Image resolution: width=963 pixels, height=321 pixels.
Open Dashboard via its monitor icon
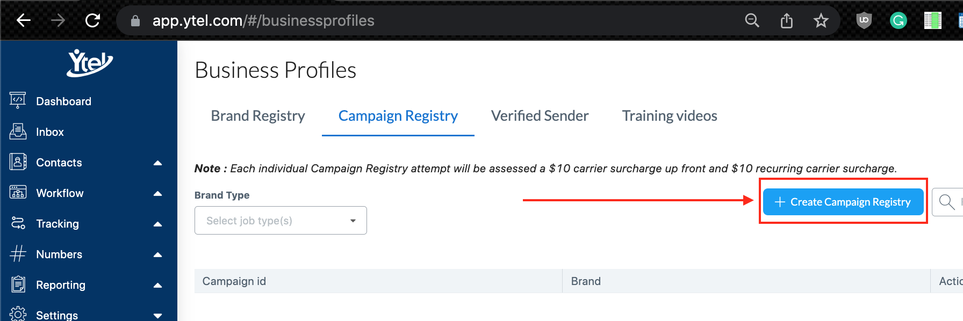pos(18,100)
